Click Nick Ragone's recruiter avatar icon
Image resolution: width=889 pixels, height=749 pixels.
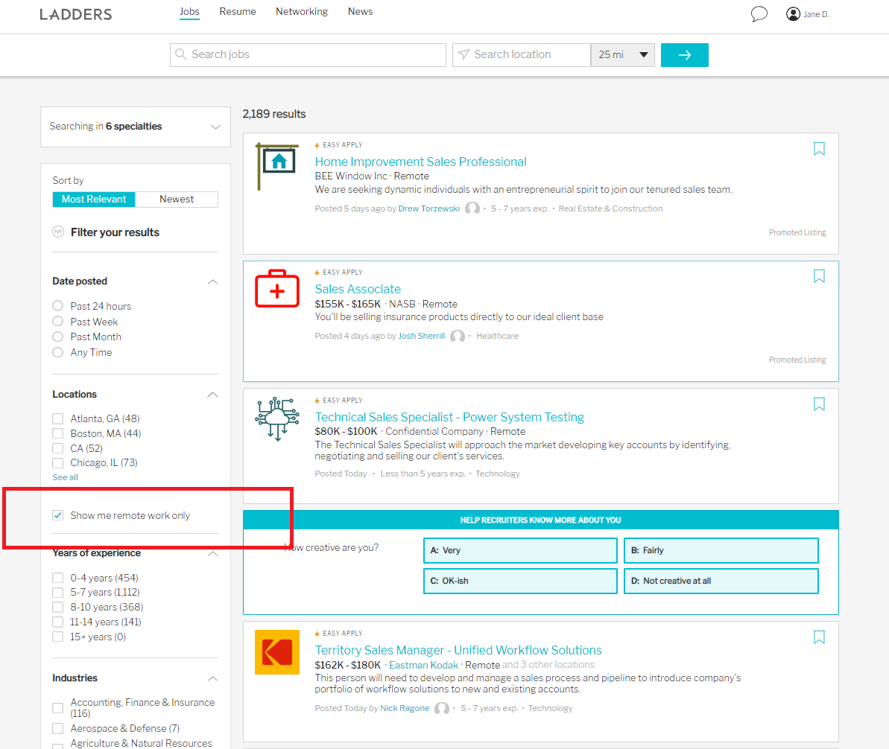(x=442, y=708)
